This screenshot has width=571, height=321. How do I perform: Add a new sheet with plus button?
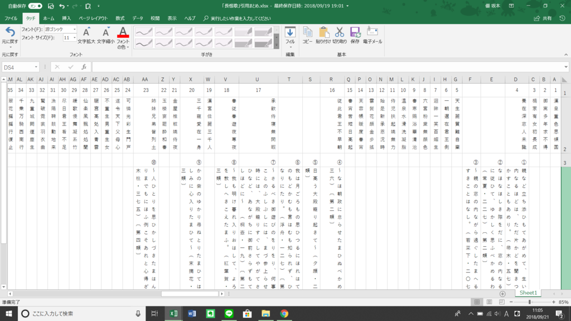[x=502, y=294]
